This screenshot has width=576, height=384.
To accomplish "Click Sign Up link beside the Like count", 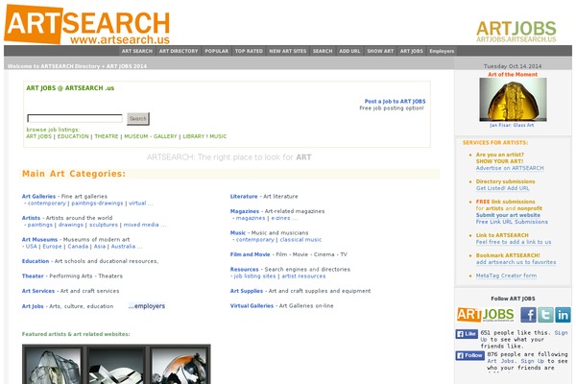I will pos(561,333).
